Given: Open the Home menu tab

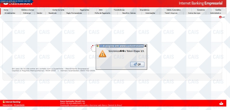Looking at the screenshot, I should 6,10.
